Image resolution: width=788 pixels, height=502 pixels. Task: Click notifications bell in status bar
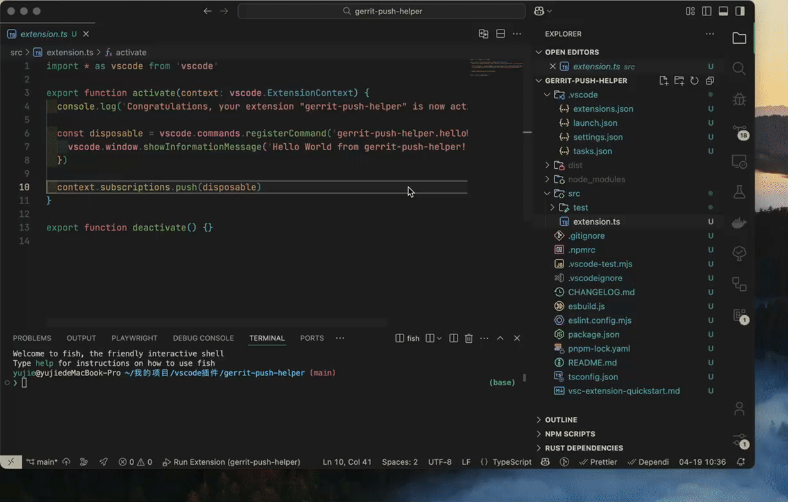tap(741, 462)
